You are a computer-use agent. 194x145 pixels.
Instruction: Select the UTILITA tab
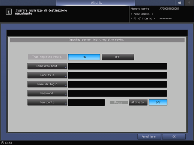pos(96,3)
